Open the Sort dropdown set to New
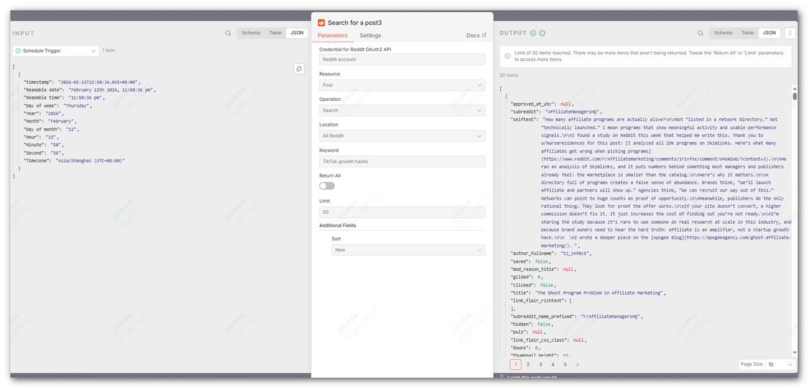808x388 pixels. [408, 249]
